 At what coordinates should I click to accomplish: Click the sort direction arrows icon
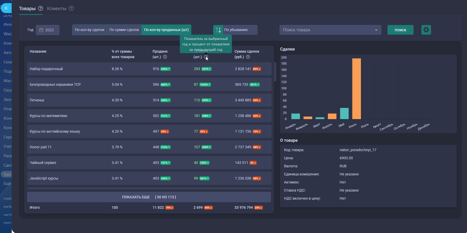[218, 30]
